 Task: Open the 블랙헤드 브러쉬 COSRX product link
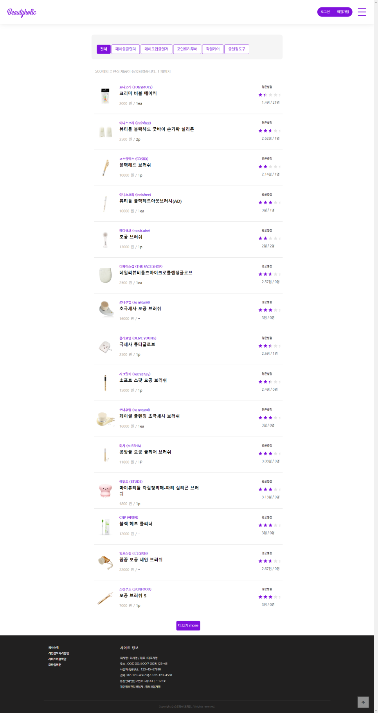pos(135,165)
